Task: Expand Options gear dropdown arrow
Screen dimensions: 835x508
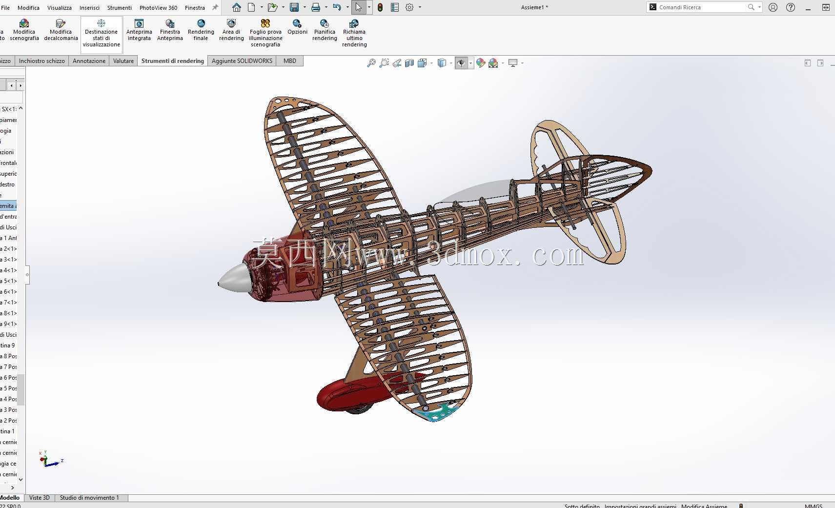Action: pyautogui.click(x=420, y=7)
